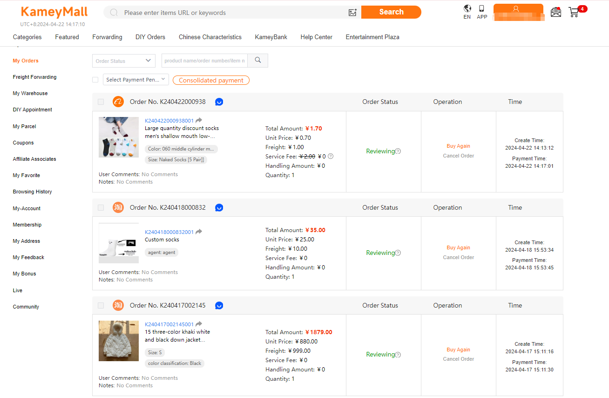Open shopping cart with 4 items
Screen dimensions: 609x398
tap(577, 11)
